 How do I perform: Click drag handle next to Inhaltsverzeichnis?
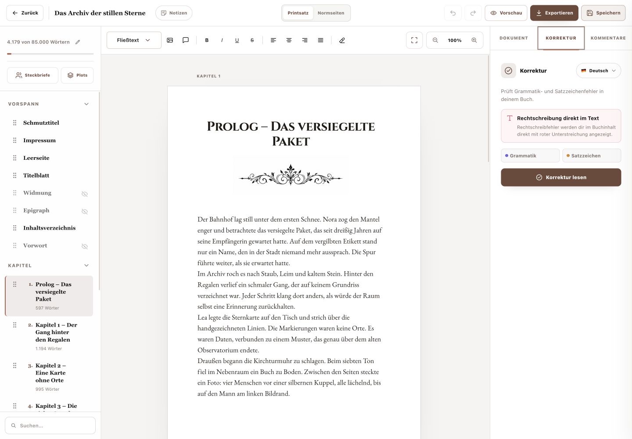pyautogui.click(x=14, y=228)
